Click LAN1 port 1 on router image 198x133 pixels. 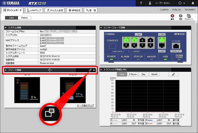[126, 40]
